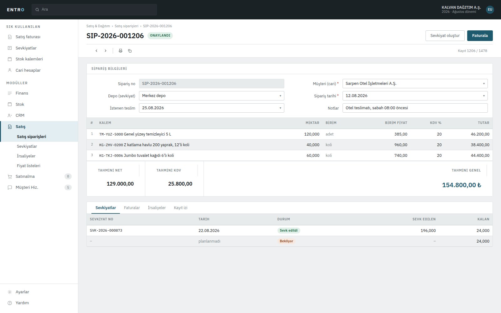This screenshot has width=501, height=313.
Task: Click the Ayarlar gear icon
Action: point(10,292)
